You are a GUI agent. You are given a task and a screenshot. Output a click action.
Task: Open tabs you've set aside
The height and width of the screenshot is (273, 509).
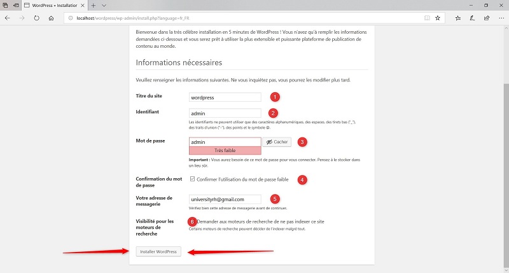point(5,6)
